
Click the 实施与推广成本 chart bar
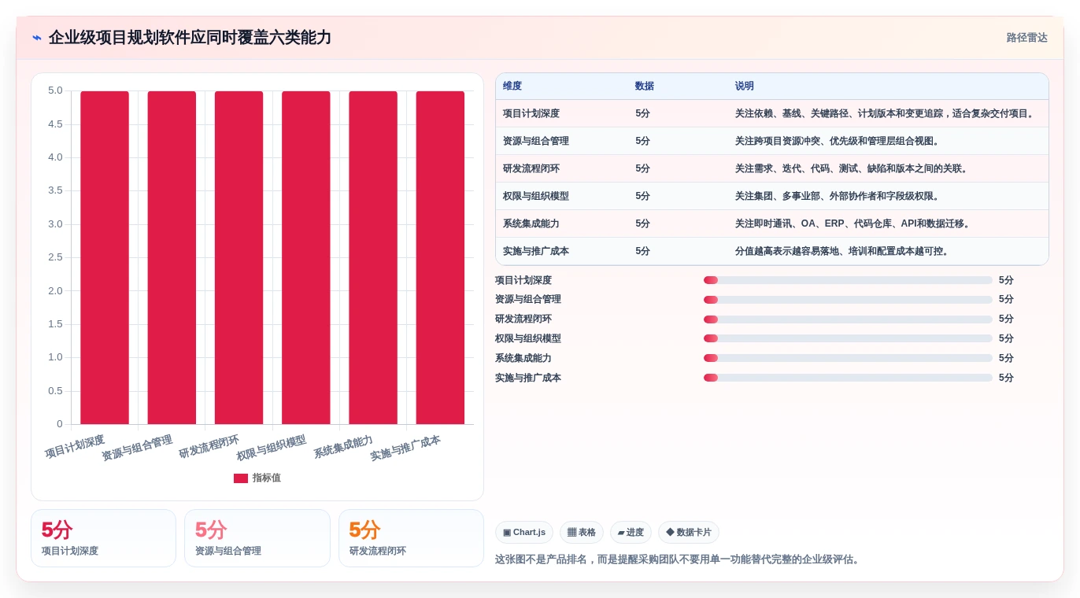(x=440, y=257)
